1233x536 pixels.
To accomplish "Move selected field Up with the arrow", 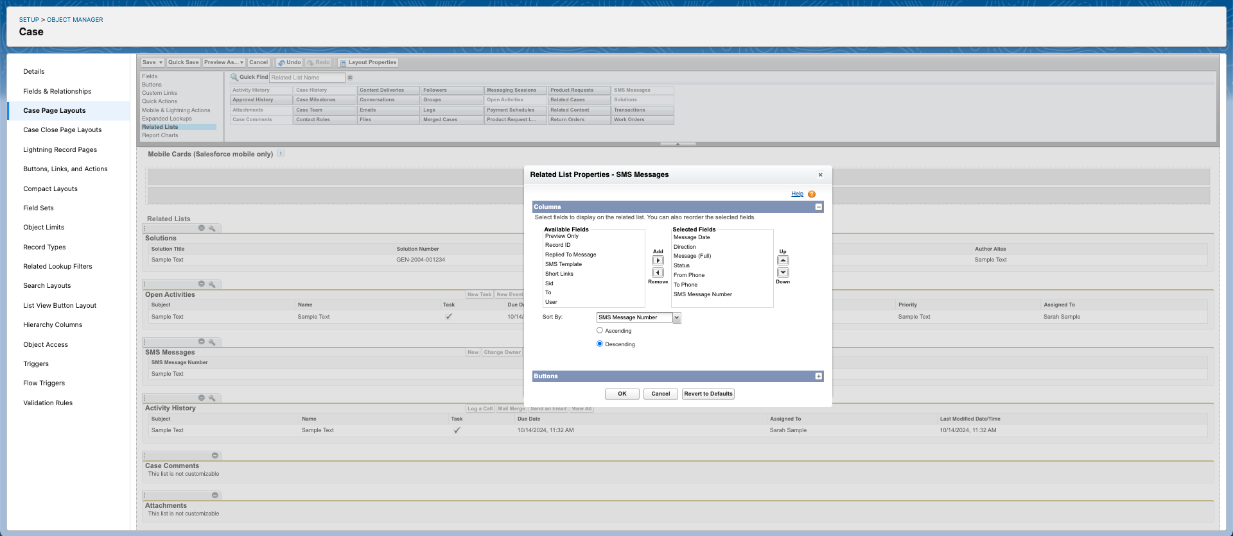I will [783, 260].
